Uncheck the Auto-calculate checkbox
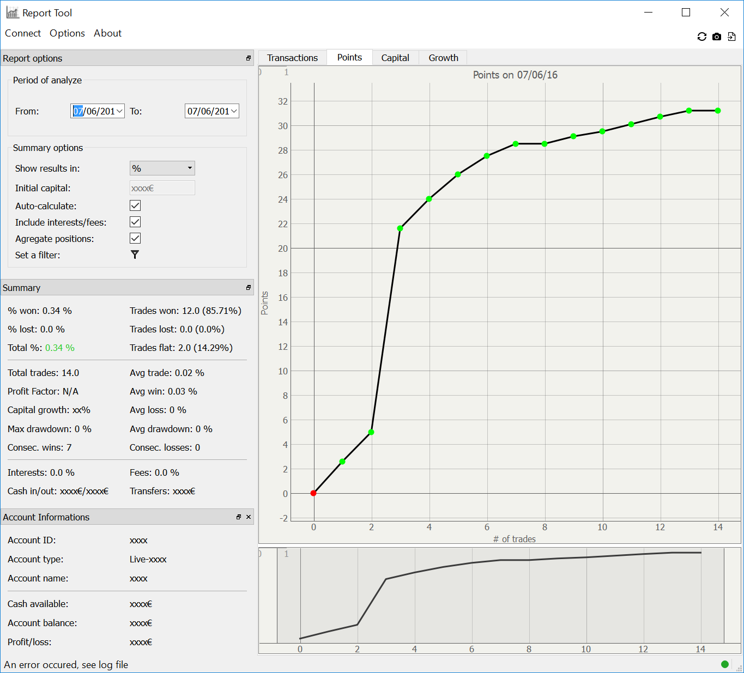This screenshot has height=673, width=744. pos(135,205)
